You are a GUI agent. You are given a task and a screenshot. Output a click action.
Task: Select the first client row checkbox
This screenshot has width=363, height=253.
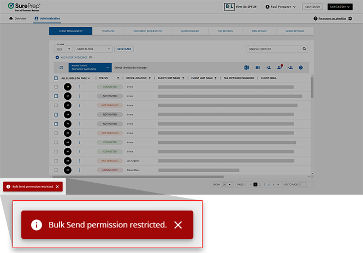point(56,87)
